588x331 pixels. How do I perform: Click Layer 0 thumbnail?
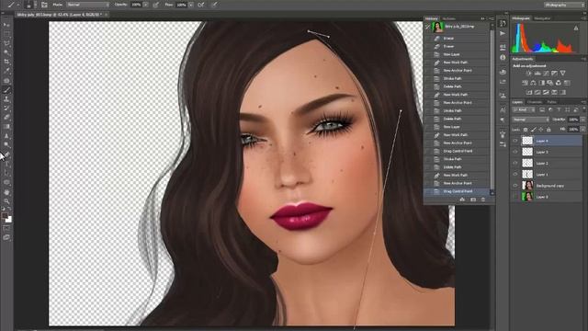(x=527, y=197)
